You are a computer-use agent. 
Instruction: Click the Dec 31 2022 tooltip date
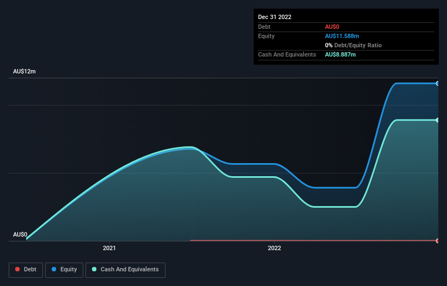[274, 17]
